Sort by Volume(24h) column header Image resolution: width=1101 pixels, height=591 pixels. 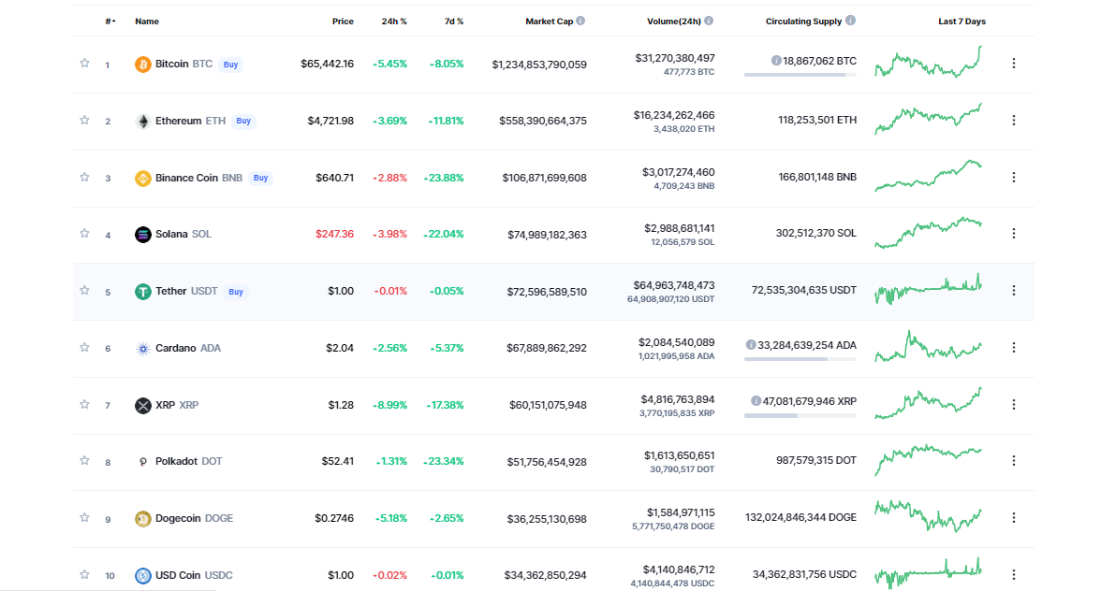(x=674, y=21)
